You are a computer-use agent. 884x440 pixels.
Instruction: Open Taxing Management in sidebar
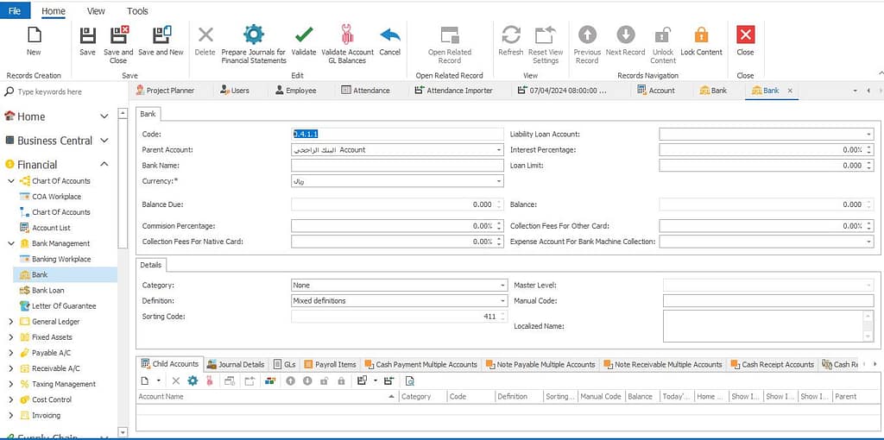click(64, 384)
